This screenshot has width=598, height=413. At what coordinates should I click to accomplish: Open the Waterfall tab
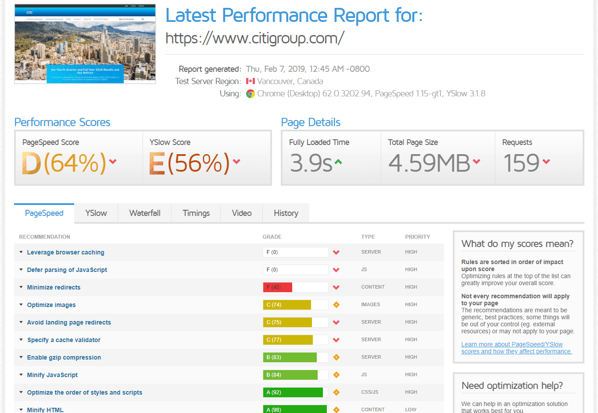[x=145, y=213]
